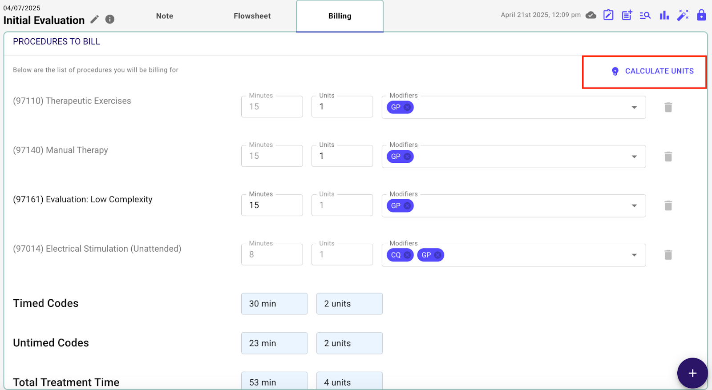712x390 pixels.
Task: Switch to the Note tab
Action: [165, 16]
